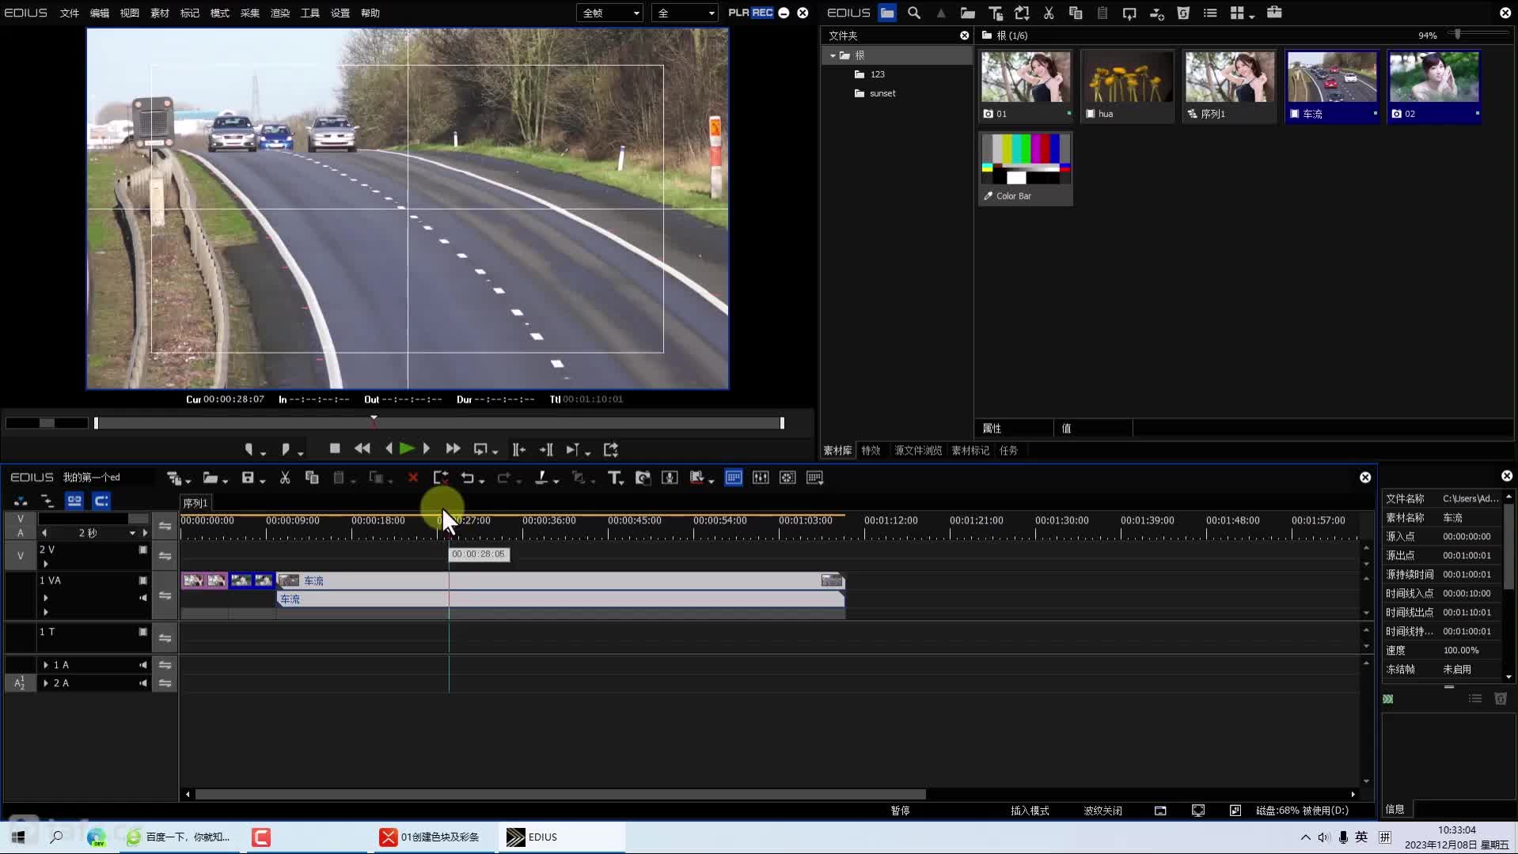
Task: Click the Stop playback button
Action: pyautogui.click(x=335, y=448)
